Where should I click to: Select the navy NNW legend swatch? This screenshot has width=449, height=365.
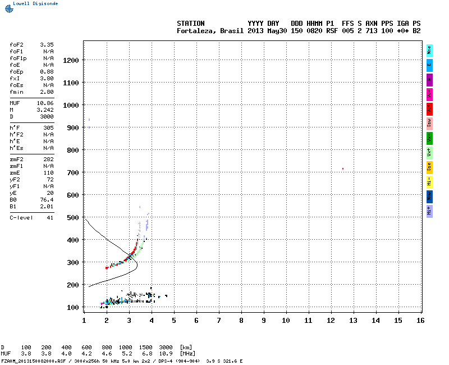429,197
